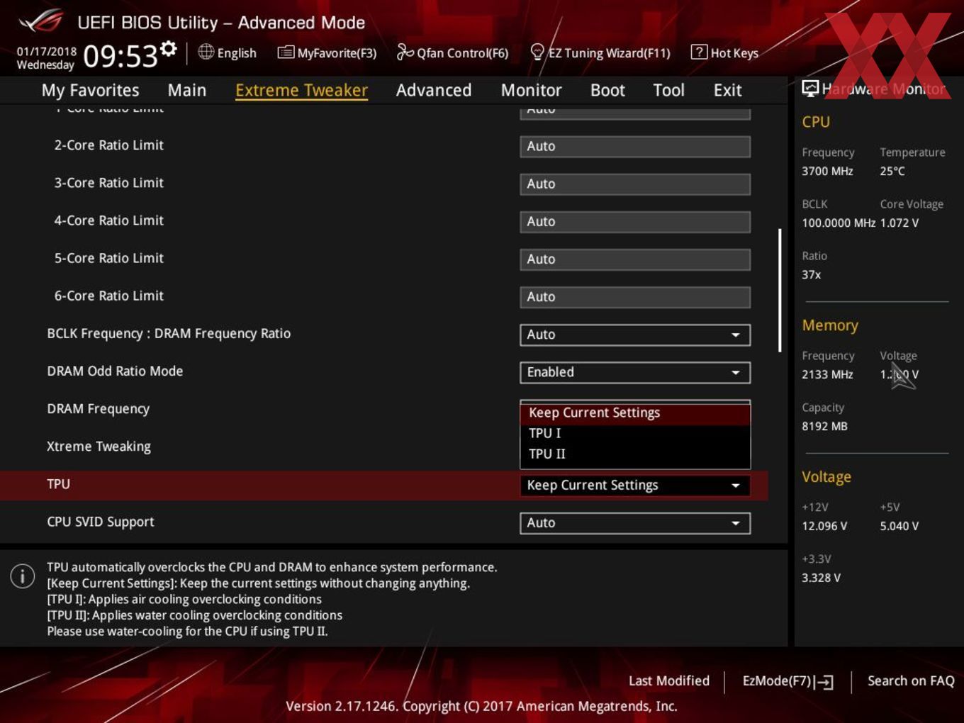Click the 5.040 V reading
964x723 pixels.
(899, 526)
